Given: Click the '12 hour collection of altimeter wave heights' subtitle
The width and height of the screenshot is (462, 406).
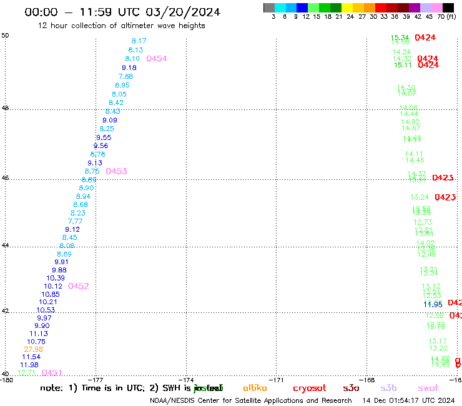Looking at the screenshot, I should (x=121, y=26).
